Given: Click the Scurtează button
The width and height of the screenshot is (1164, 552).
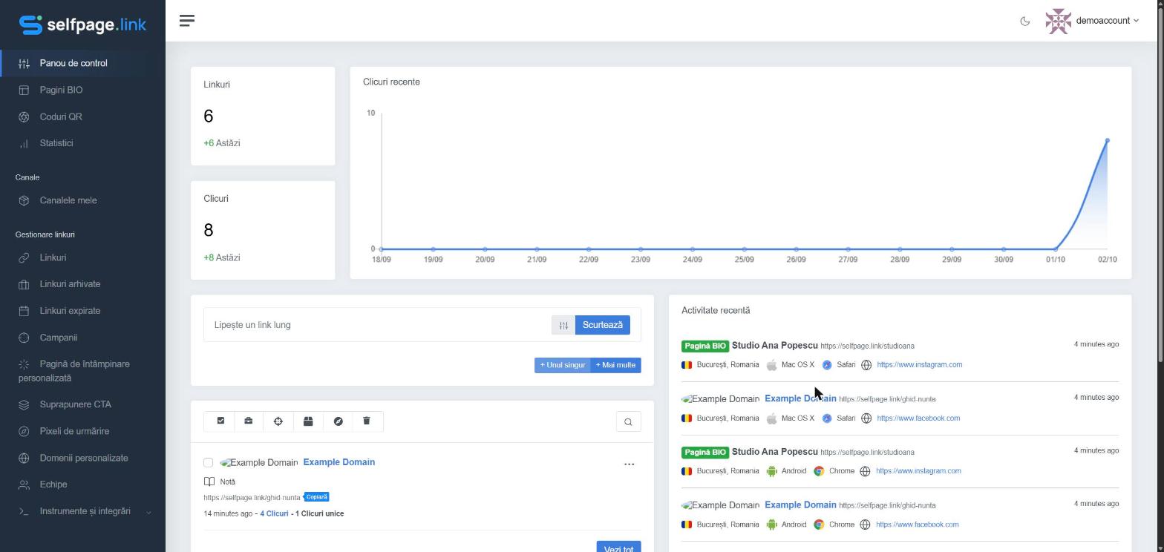Looking at the screenshot, I should [603, 325].
